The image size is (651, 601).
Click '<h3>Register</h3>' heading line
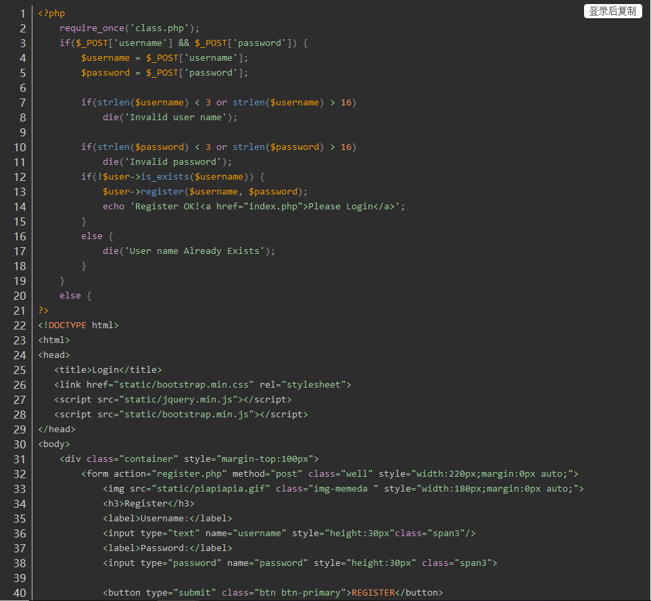click(149, 504)
